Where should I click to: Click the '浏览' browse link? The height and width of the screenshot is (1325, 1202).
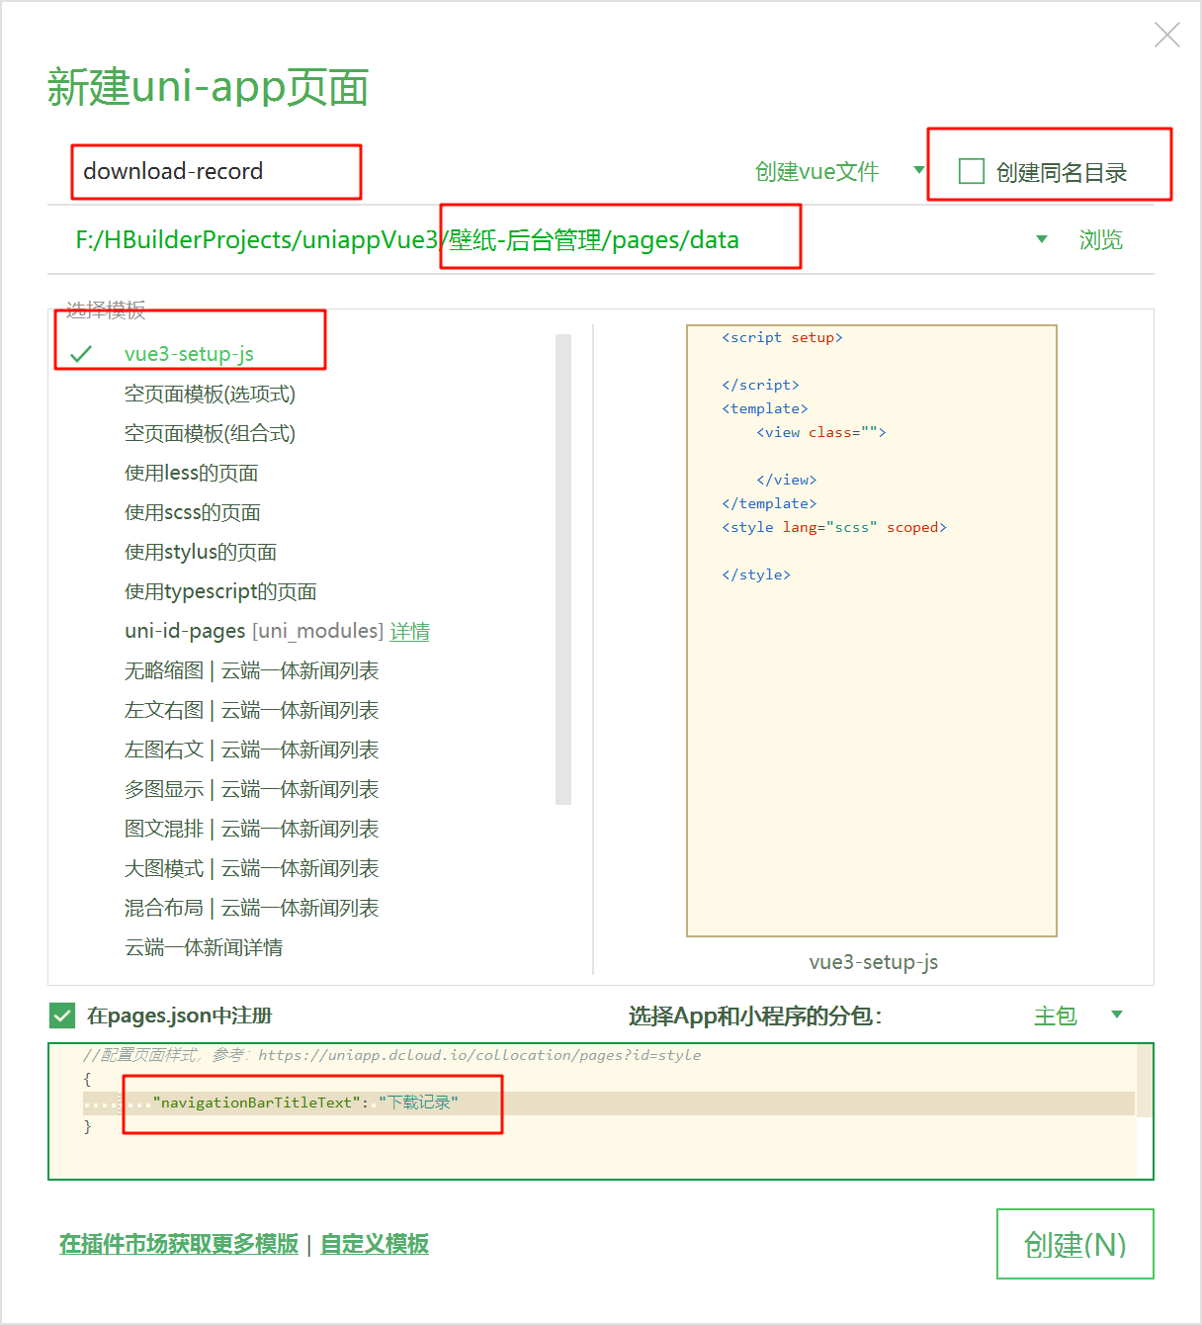pyautogui.click(x=1100, y=239)
